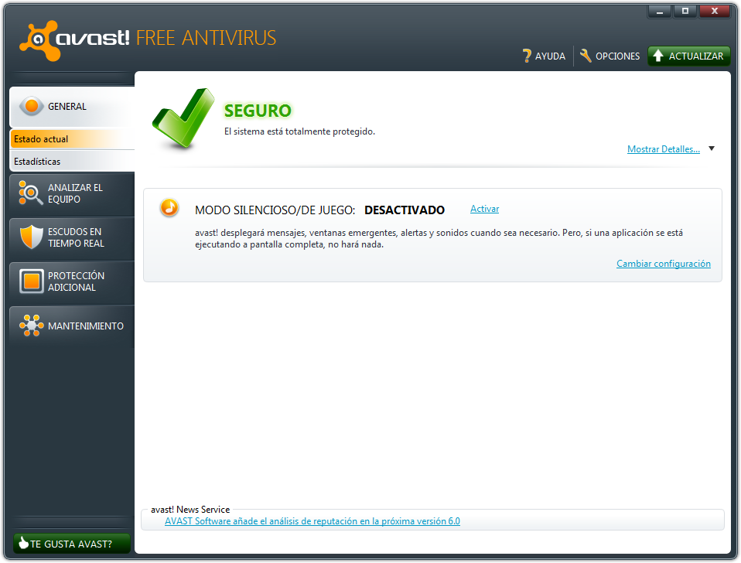
Task: Click the orange square Protección adicional icon
Action: pyautogui.click(x=32, y=281)
